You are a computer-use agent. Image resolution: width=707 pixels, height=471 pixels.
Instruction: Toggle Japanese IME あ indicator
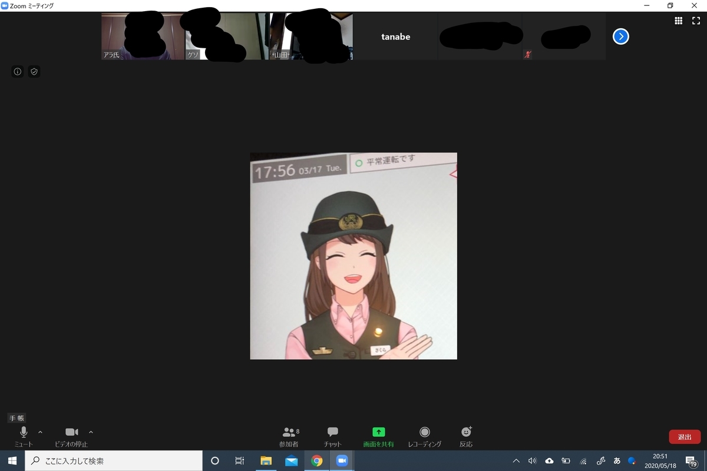coord(617,461)
